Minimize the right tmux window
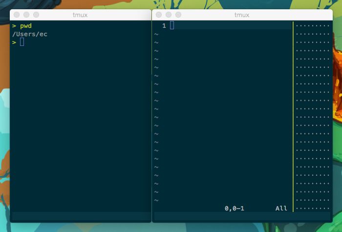This screenshot has width=342, height=232. [169, 15]
